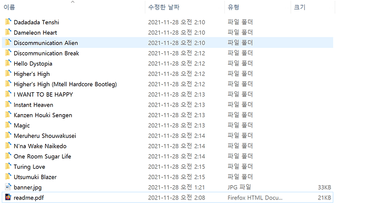Viewport: 379px width, 222px height.
Task: Click the JPG 파일 type cell
Action: point(239,187)
